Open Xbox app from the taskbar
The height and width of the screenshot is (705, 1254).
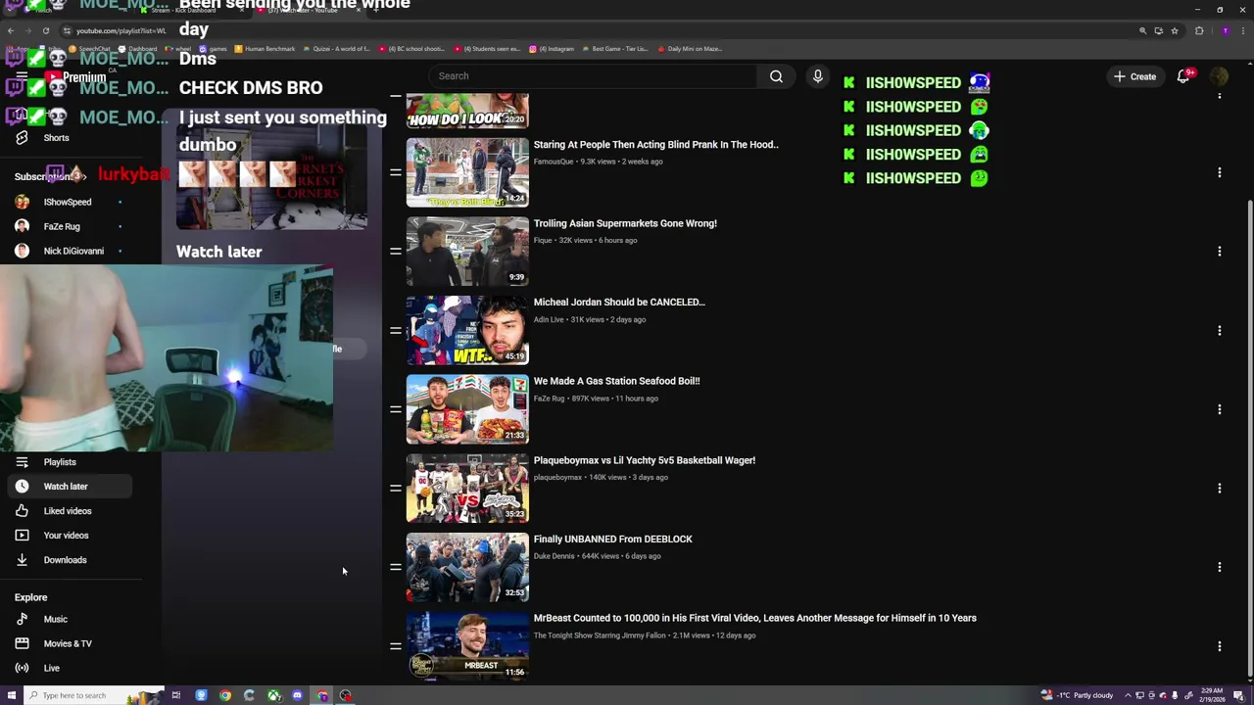pyautogui.click(x=273, y=695)
